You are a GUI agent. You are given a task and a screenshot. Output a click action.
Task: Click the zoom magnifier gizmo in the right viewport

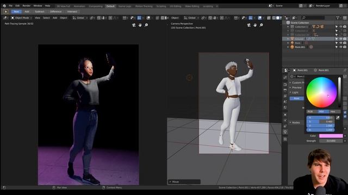click(x=261, y=25)
